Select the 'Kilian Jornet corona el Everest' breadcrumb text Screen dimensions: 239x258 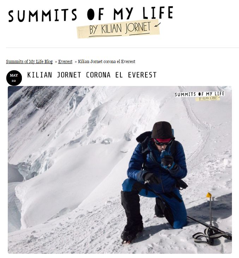[107, 62]
